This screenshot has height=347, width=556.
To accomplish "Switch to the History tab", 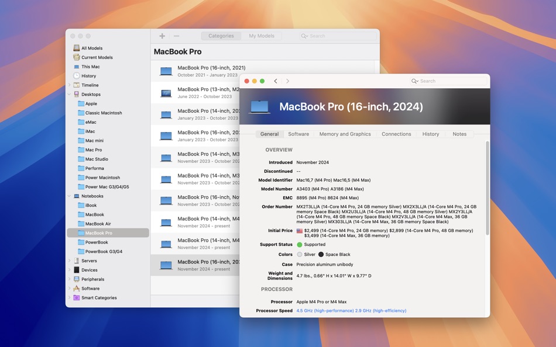I will 431,134.
